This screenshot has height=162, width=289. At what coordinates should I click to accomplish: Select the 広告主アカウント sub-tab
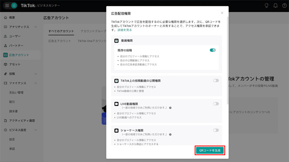point(59,41)
